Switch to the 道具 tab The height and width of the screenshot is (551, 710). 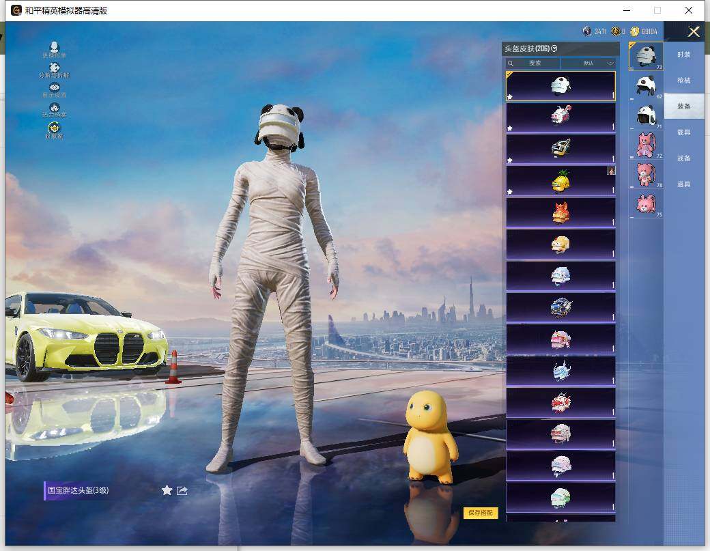[x=684, y=184]
